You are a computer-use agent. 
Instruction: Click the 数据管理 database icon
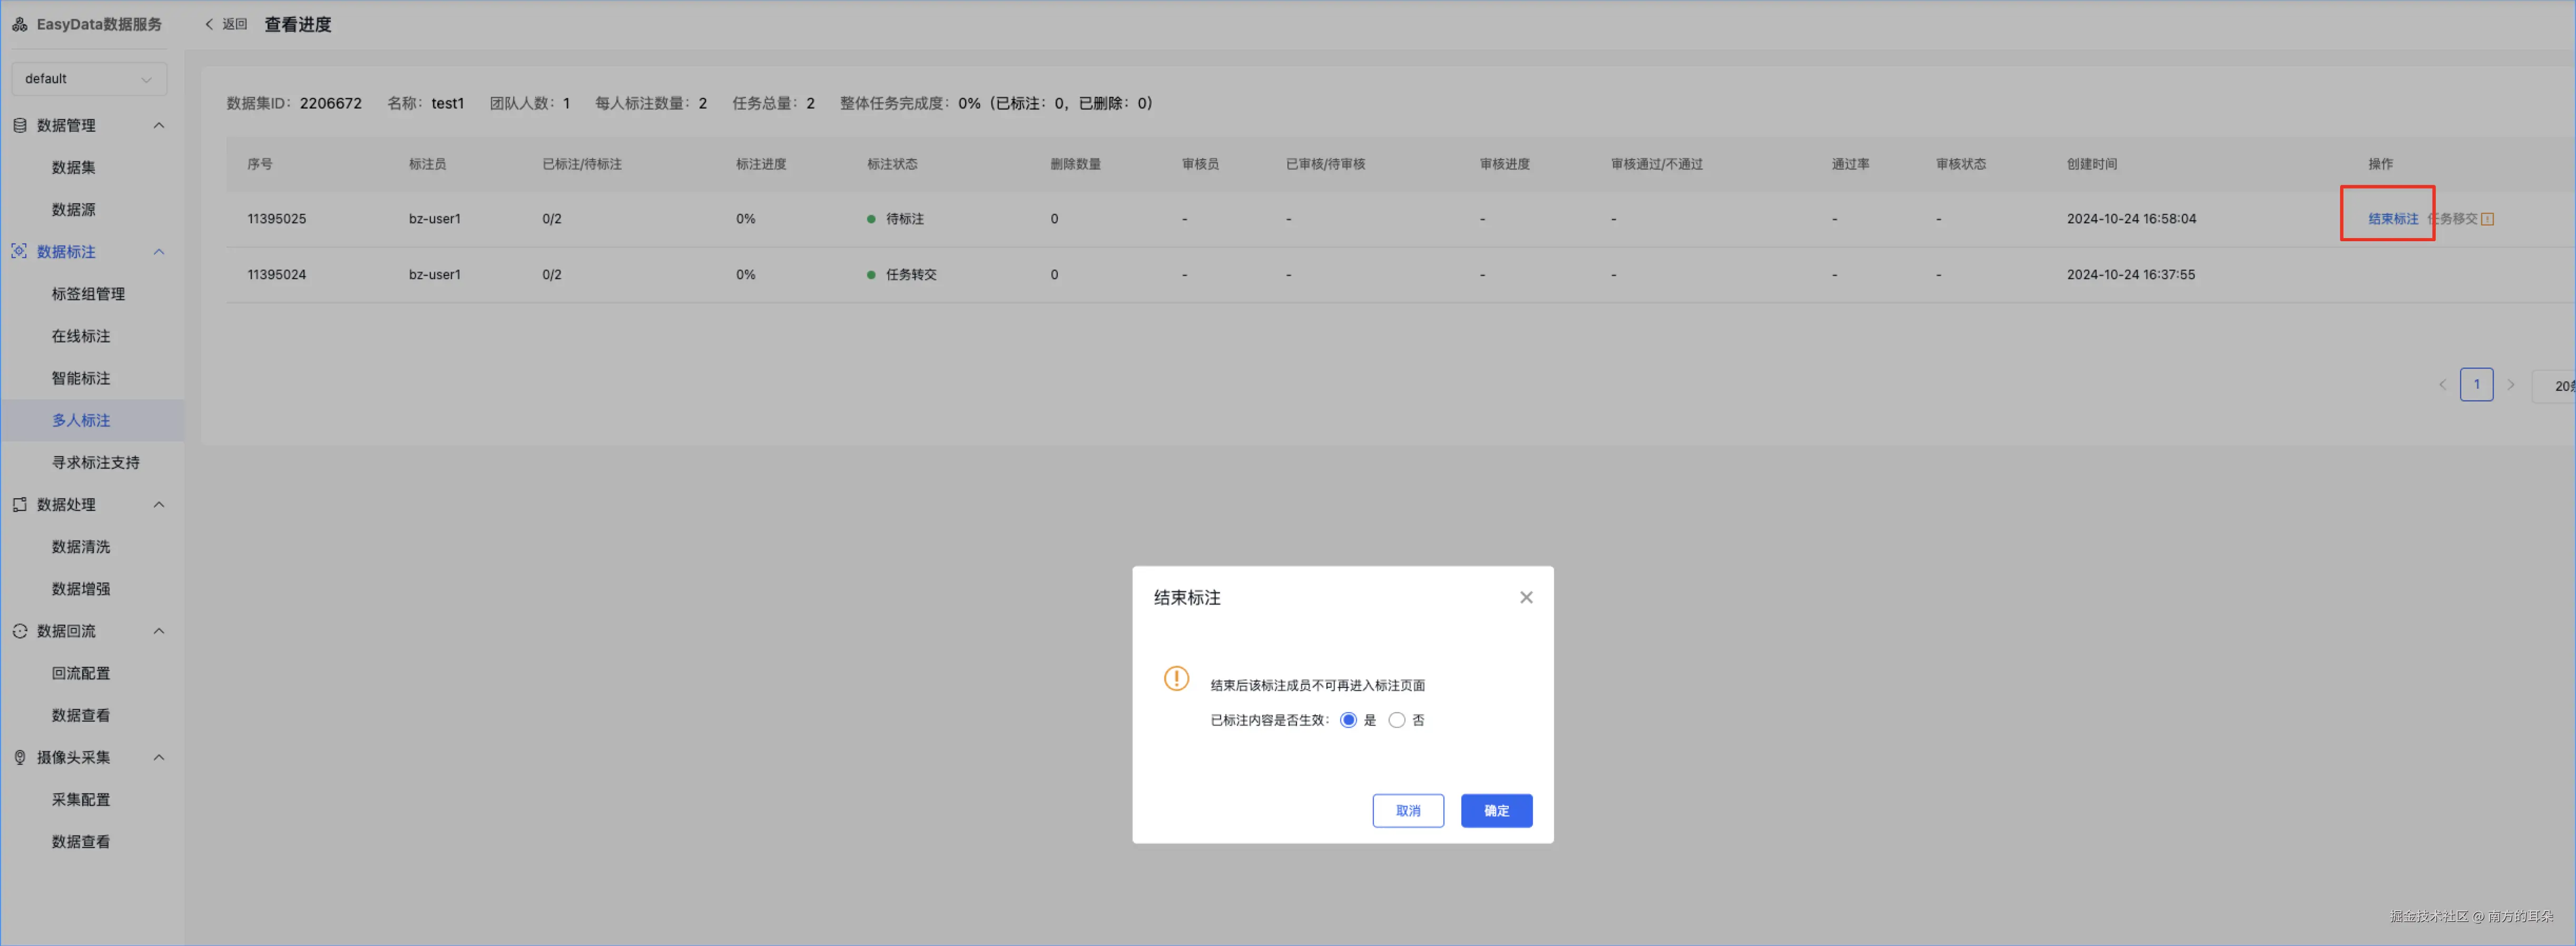19,125
